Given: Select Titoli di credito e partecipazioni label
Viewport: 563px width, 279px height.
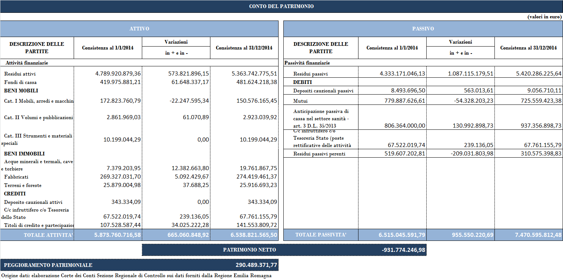Looking at the screenshot, I should [x=39, y=225].
